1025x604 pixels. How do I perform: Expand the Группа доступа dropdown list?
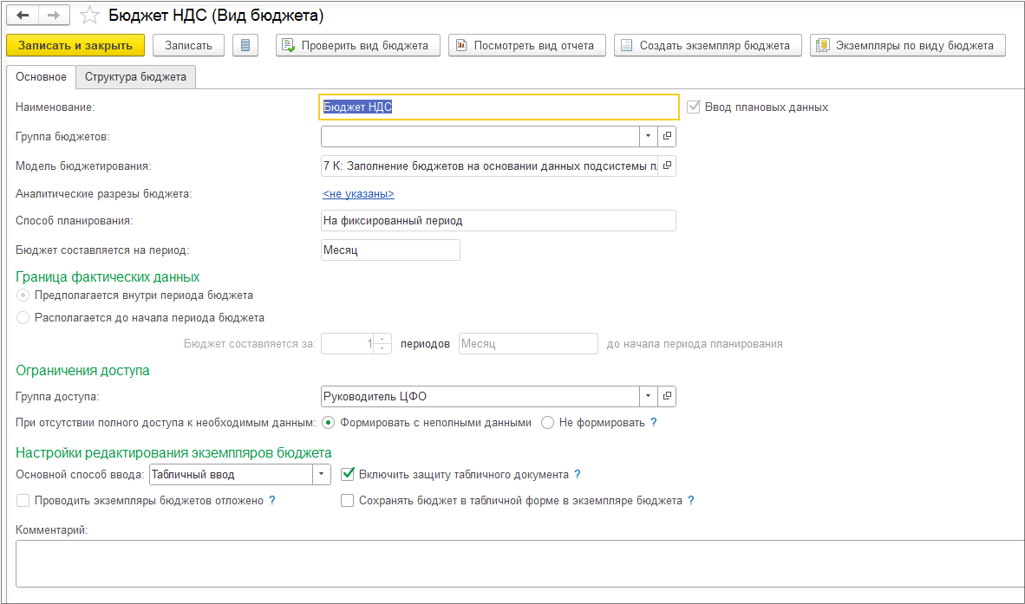[650, 396]
